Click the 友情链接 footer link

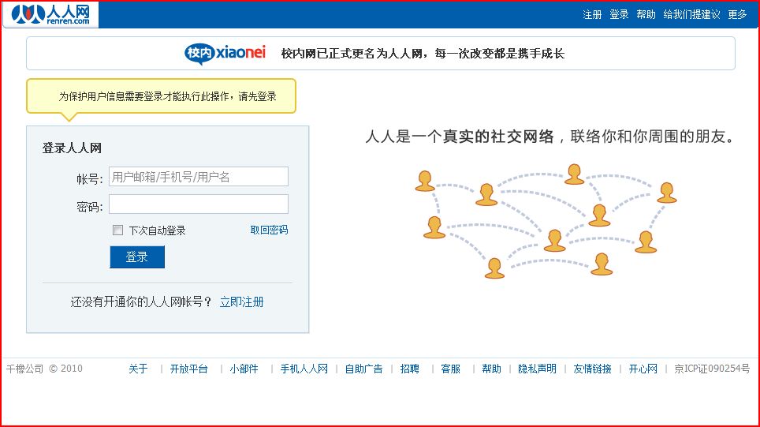click(592, 369)
